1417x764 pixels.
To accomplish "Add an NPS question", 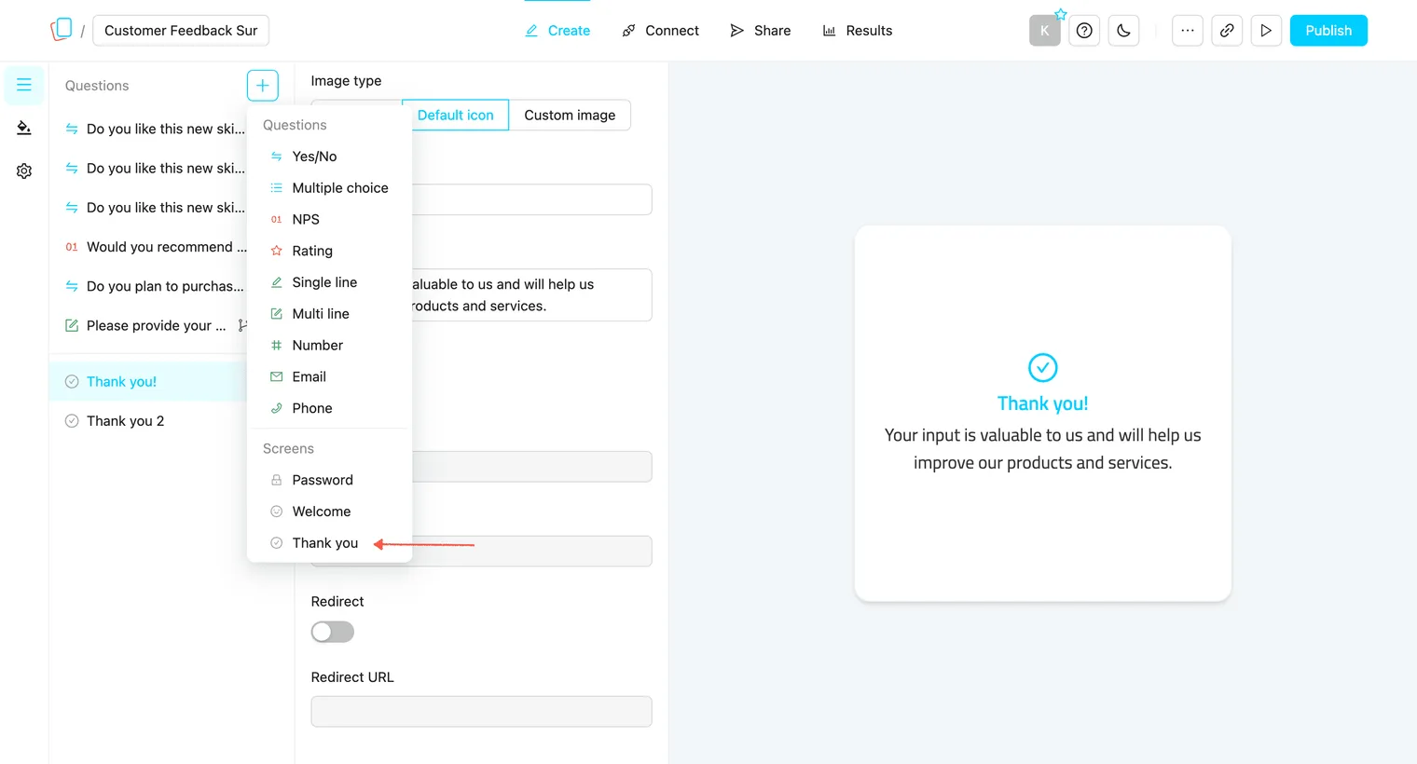I will click(330, 220).
